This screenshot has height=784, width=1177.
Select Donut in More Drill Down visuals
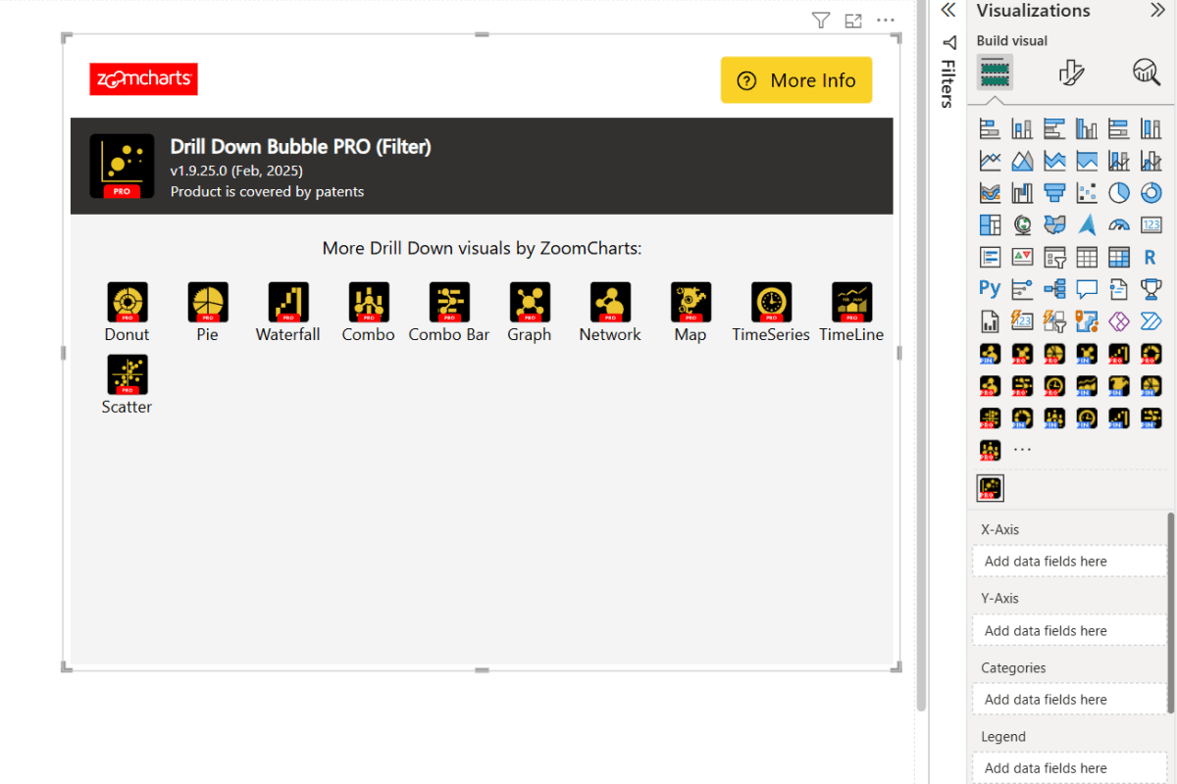coord(128,313)
